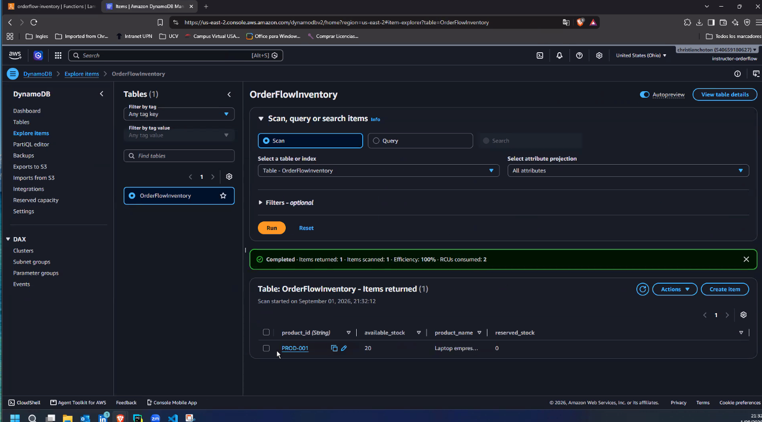Open PartiQL editor in the sidebar
This screenshot has height=422, width=762.
point(31,144)
